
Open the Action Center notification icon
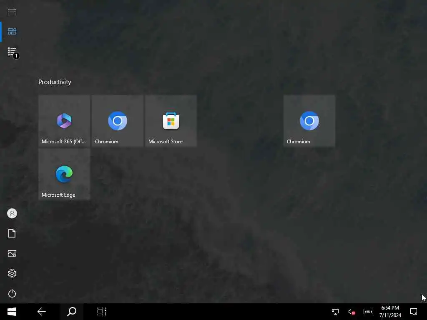pos(414,312)
